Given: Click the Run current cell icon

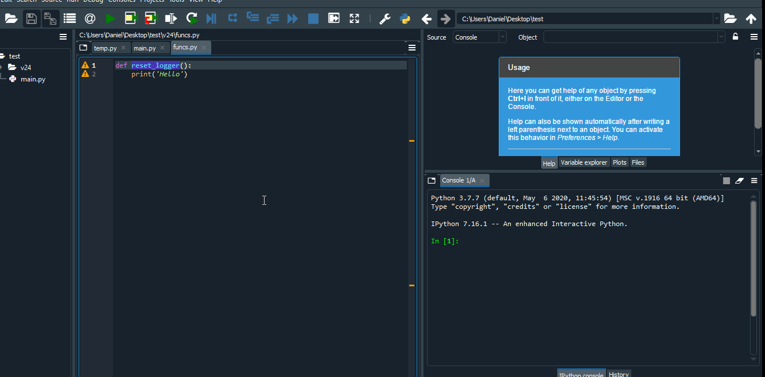Looking at the screenshot, I should (x=131, y=18).
